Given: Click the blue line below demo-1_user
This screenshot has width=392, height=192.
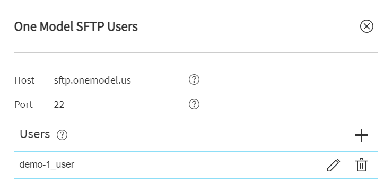Looking at the screenshot, I should point(196,178).
